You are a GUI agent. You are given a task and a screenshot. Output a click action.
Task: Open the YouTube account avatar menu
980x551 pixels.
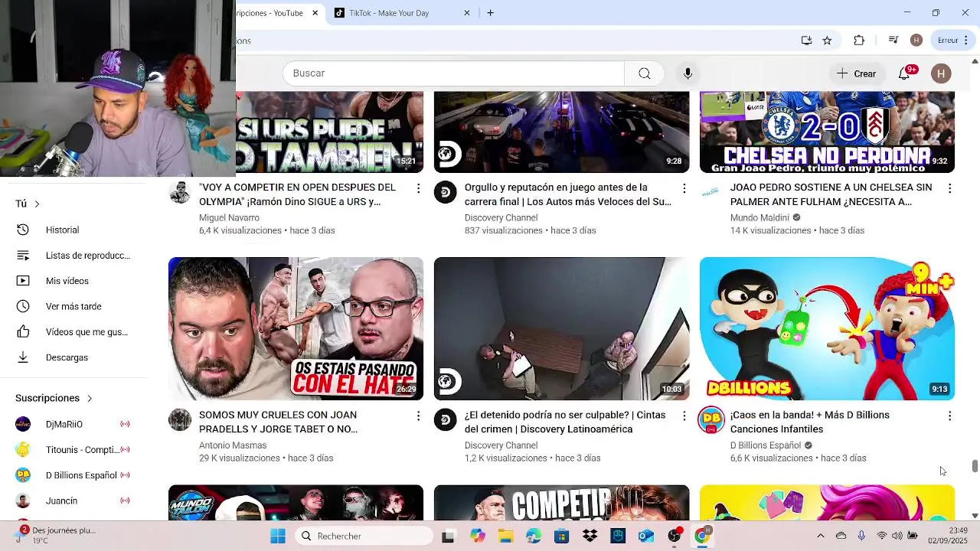coord(941,73)
